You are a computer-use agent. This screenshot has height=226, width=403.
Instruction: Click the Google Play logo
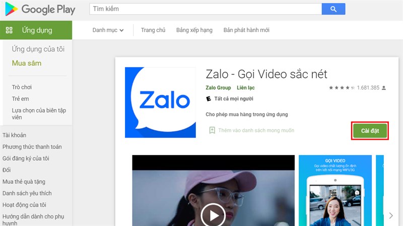(x=40, y=9)
